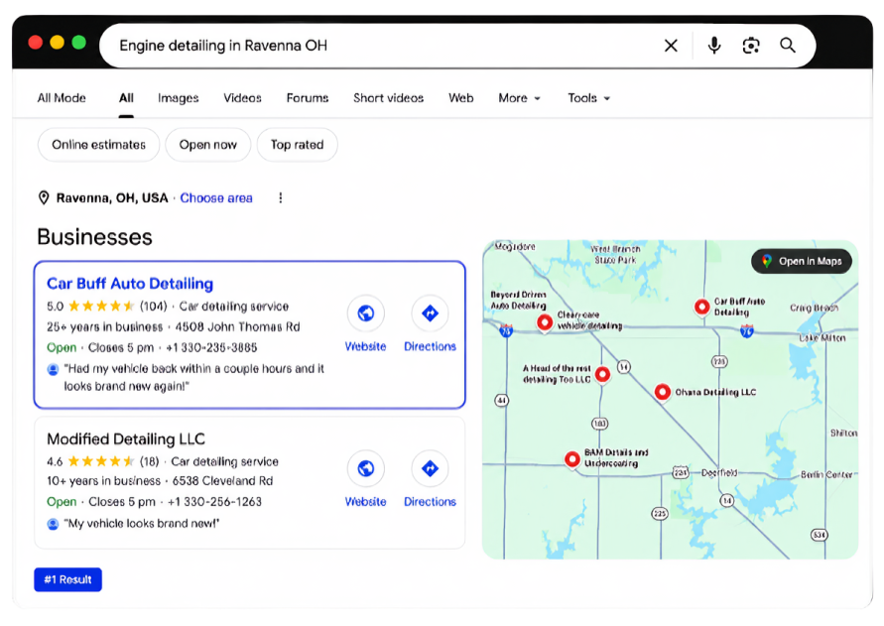Click the red macOS close dot
Viewport: 884px width, 626px height.
click(x=36, y=43)
